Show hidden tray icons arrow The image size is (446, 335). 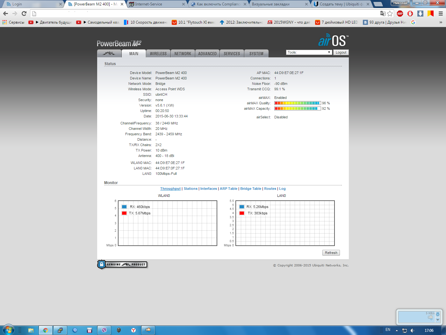[x=397, y=330]
